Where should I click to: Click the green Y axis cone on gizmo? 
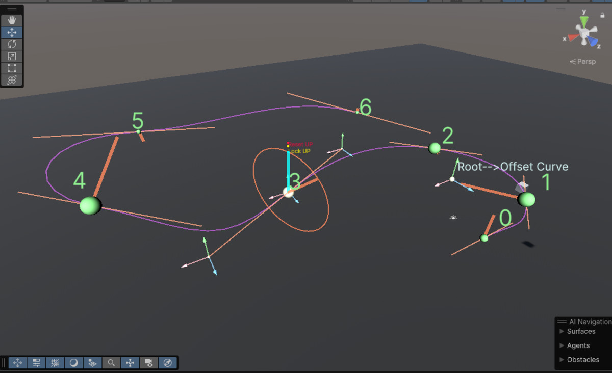click(x=584, y=21)
